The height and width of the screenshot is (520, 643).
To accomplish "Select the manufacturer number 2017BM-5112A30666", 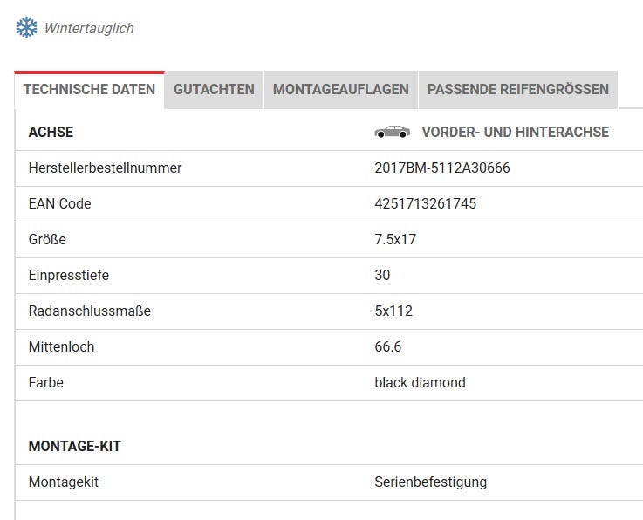I will (441, 168).
